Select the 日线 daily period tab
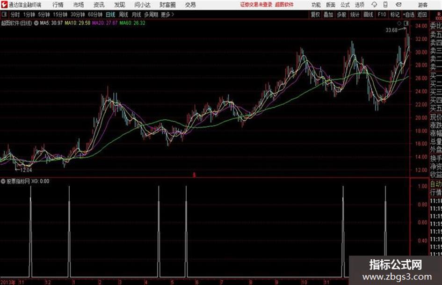The image size is (442, 285). (110, 15)
